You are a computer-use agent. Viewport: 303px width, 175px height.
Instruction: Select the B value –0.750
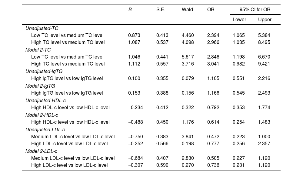click(x=135, y=136)
